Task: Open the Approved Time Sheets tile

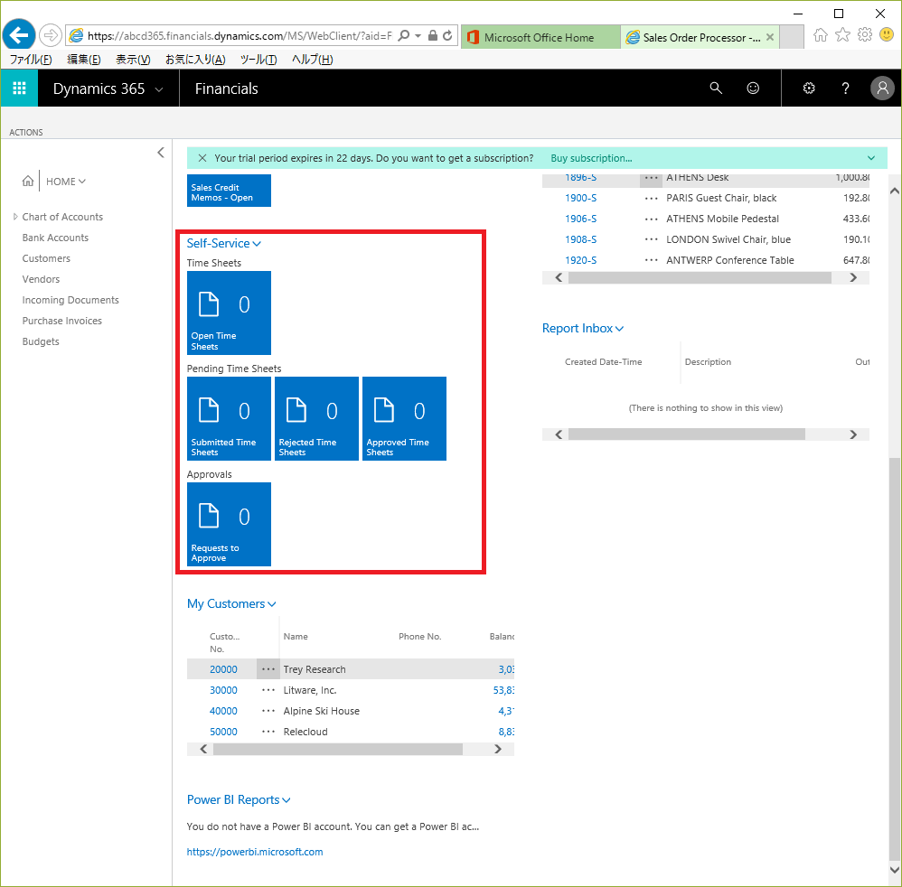Action: pyautogui.click(x=404, y=418)
